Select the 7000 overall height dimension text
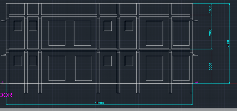Viewport: 237px width, 111px height. [x=228, y=43]
